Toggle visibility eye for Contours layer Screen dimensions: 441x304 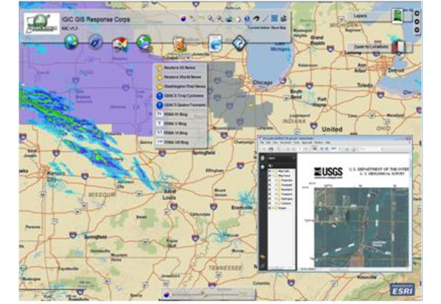click(x=270, y=203)
